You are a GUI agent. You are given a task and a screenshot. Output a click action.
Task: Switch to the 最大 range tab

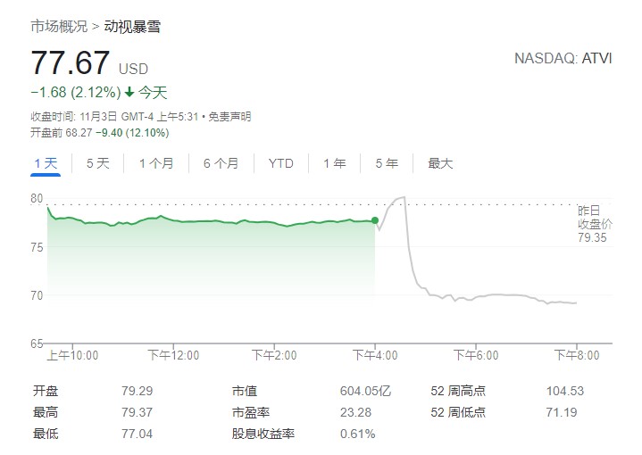440,163
